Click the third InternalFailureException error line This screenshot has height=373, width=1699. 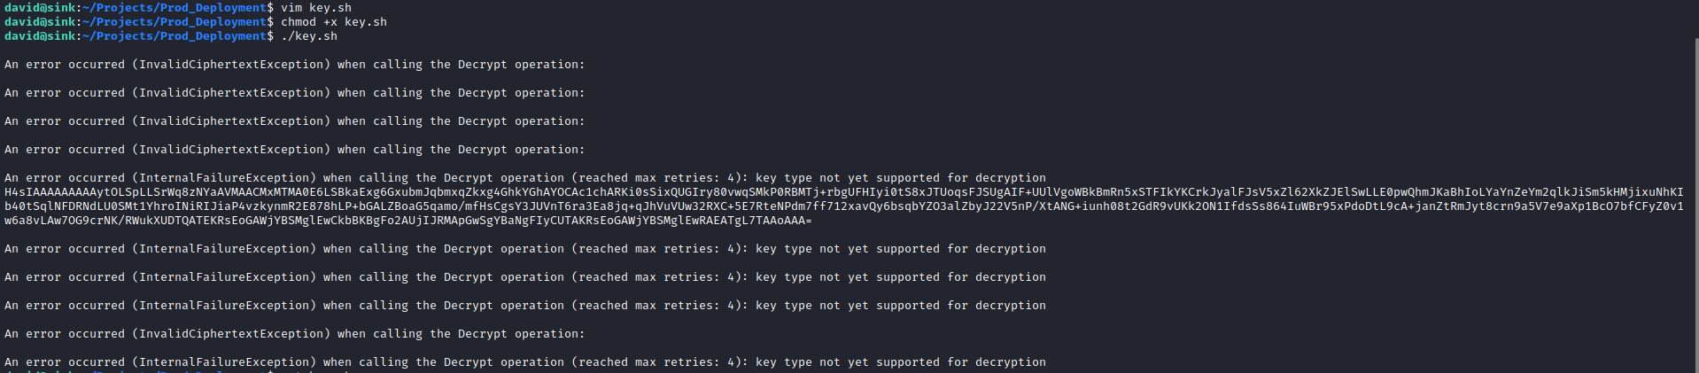click(x=524, y=277)
